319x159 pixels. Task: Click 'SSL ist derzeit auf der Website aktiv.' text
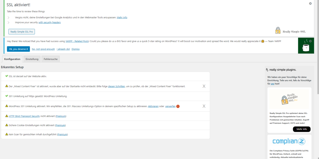pos(28,76)
